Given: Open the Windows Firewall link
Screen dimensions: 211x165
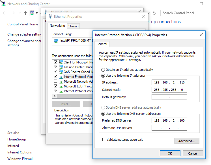Looking at the screenshot, I should click(x=20, y=159).
